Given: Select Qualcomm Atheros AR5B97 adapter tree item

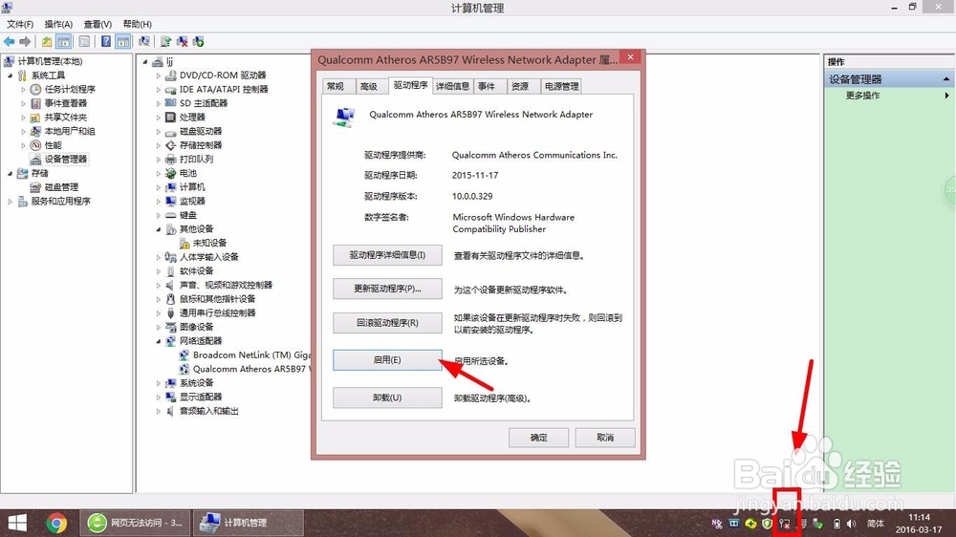Looking at the screenshot, I should (x=251, y=369).
